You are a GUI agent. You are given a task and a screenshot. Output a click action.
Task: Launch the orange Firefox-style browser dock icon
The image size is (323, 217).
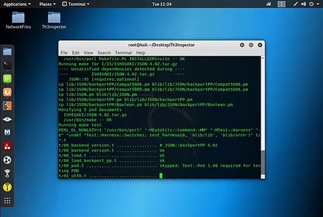[x=7, y=92]
